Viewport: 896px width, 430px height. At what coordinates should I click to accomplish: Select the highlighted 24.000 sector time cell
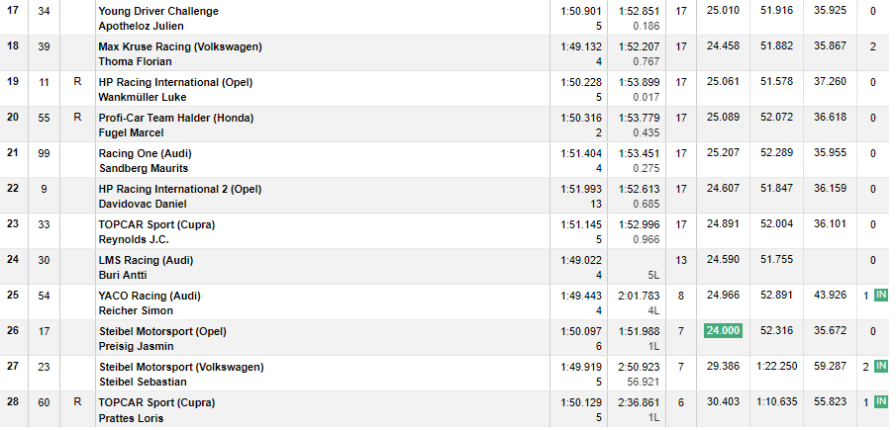723,331
